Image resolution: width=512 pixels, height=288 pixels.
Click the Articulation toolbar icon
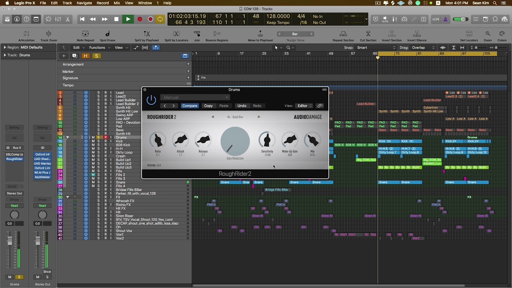(x=26, y=34)
